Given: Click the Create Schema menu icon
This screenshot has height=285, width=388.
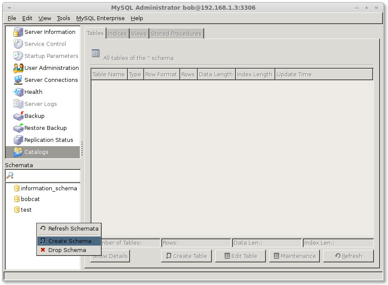Looking at the screenshot, I should 43,241.
